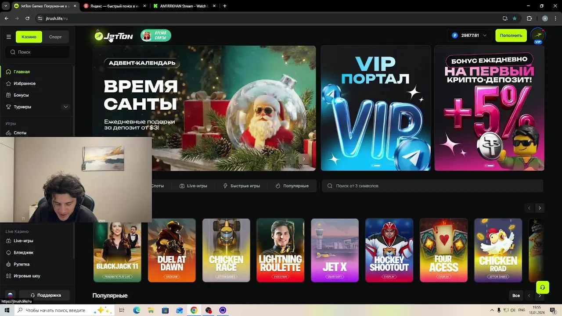Image resolution: width=562 pixels, height=316 pixels.
Task: Open Task View on taskbar
Action: coord(122,310)
